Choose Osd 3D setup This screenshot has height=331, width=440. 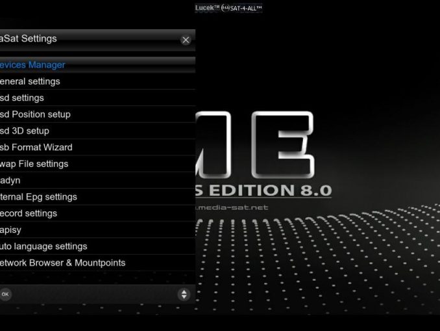coord(25,131)
